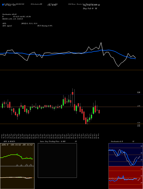Screen dimensions: 143x189
Task: Click the 'Avg Vol' value text
Action: point(91,5)
